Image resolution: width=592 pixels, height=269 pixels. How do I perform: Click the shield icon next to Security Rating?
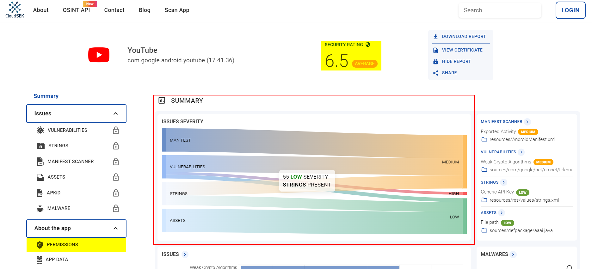(x=368, y=45)
